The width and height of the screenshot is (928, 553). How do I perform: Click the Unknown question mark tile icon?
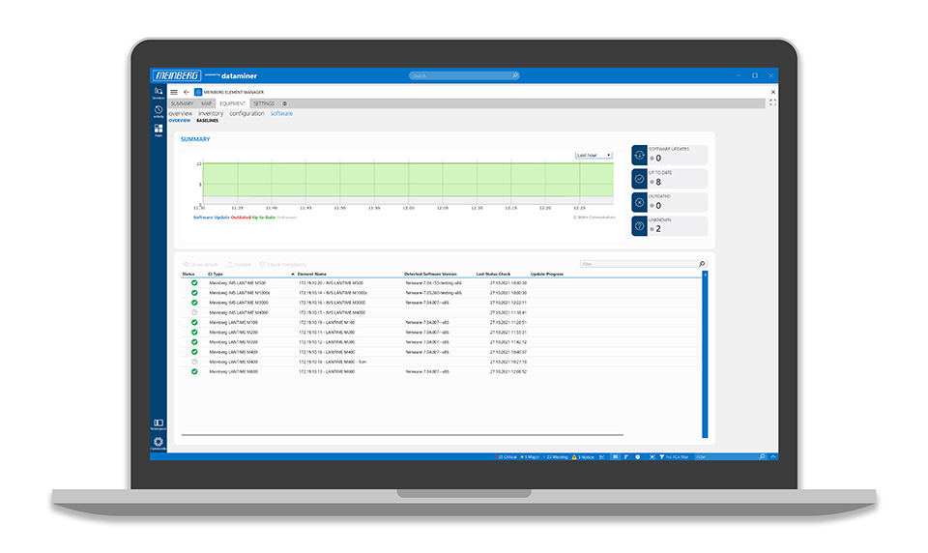point(639,225)
